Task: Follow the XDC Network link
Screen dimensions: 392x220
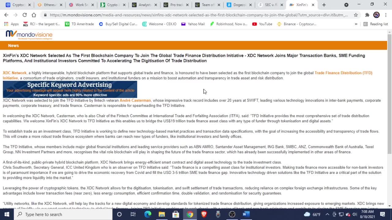Action: tap(15, 73)
